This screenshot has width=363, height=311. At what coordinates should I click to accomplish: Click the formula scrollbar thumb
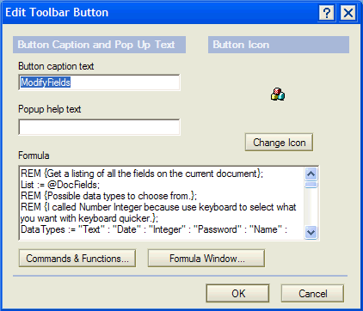(x=311, y=185)
